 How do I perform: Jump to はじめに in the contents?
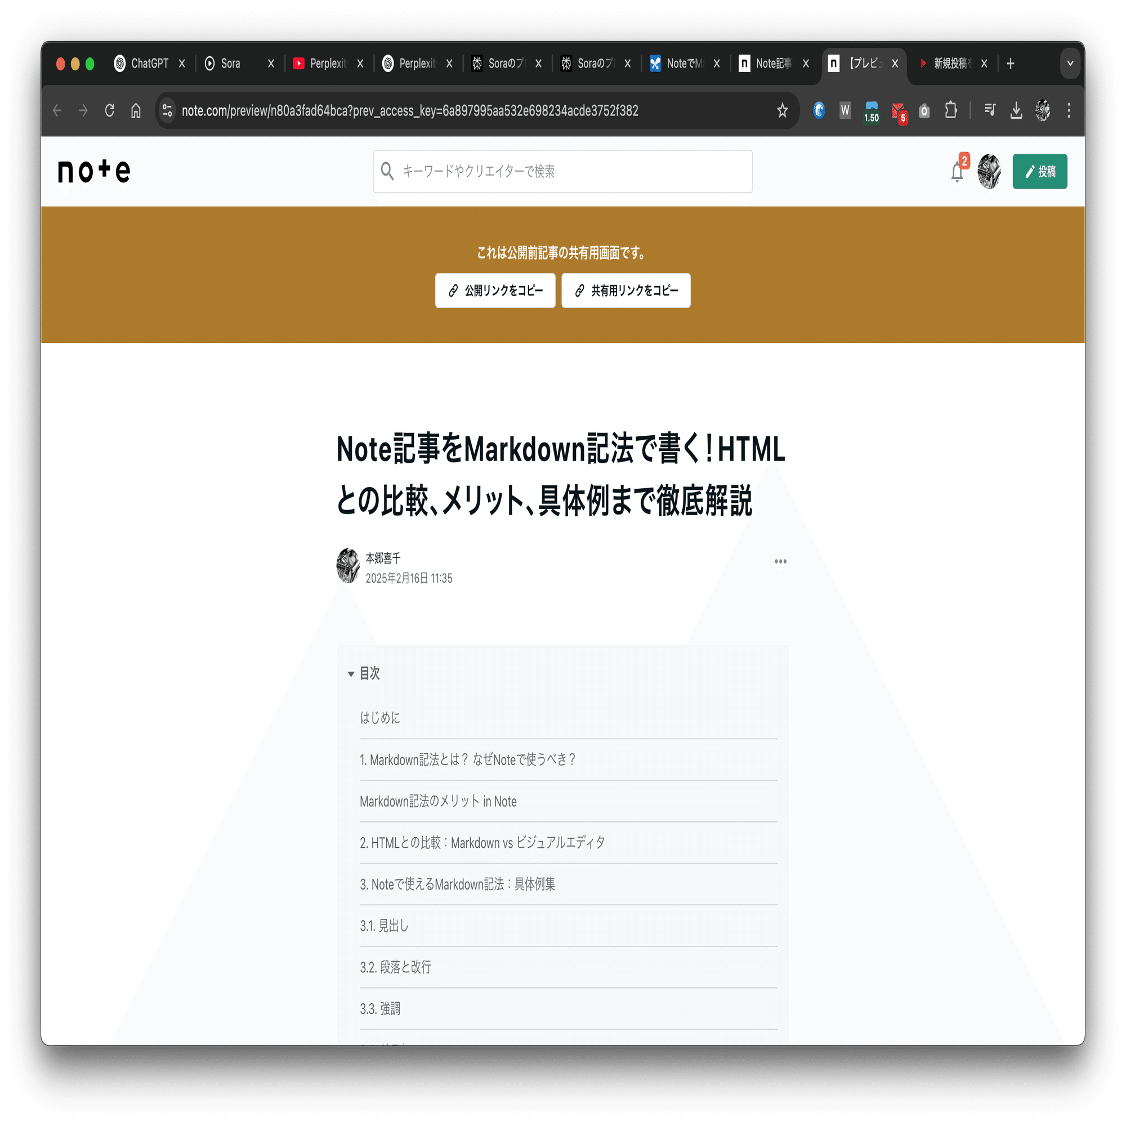pos(380,718)
